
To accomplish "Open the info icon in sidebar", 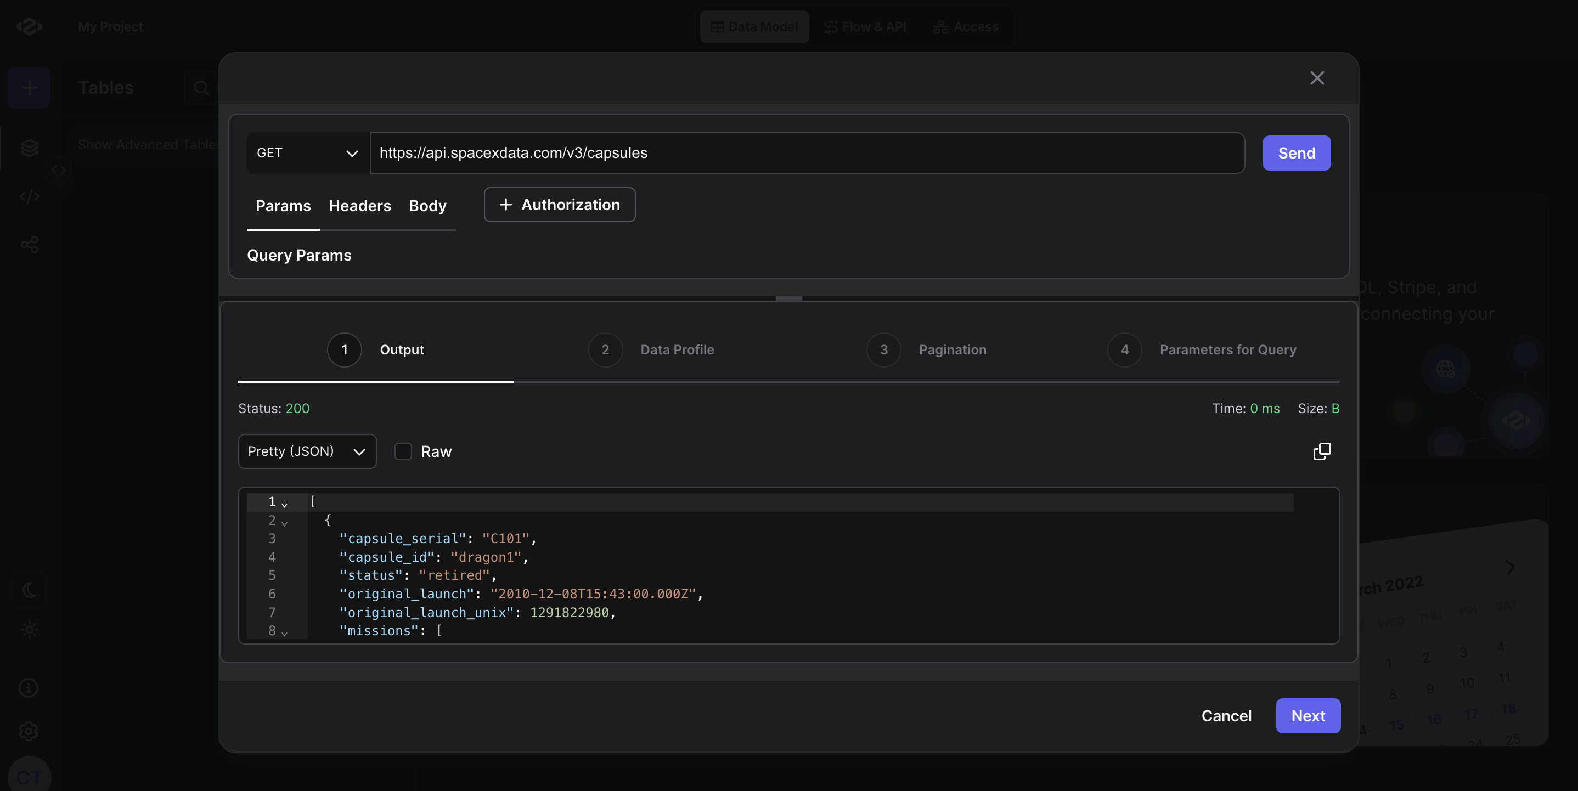I will pyautogui.click(x=29, y=687).
